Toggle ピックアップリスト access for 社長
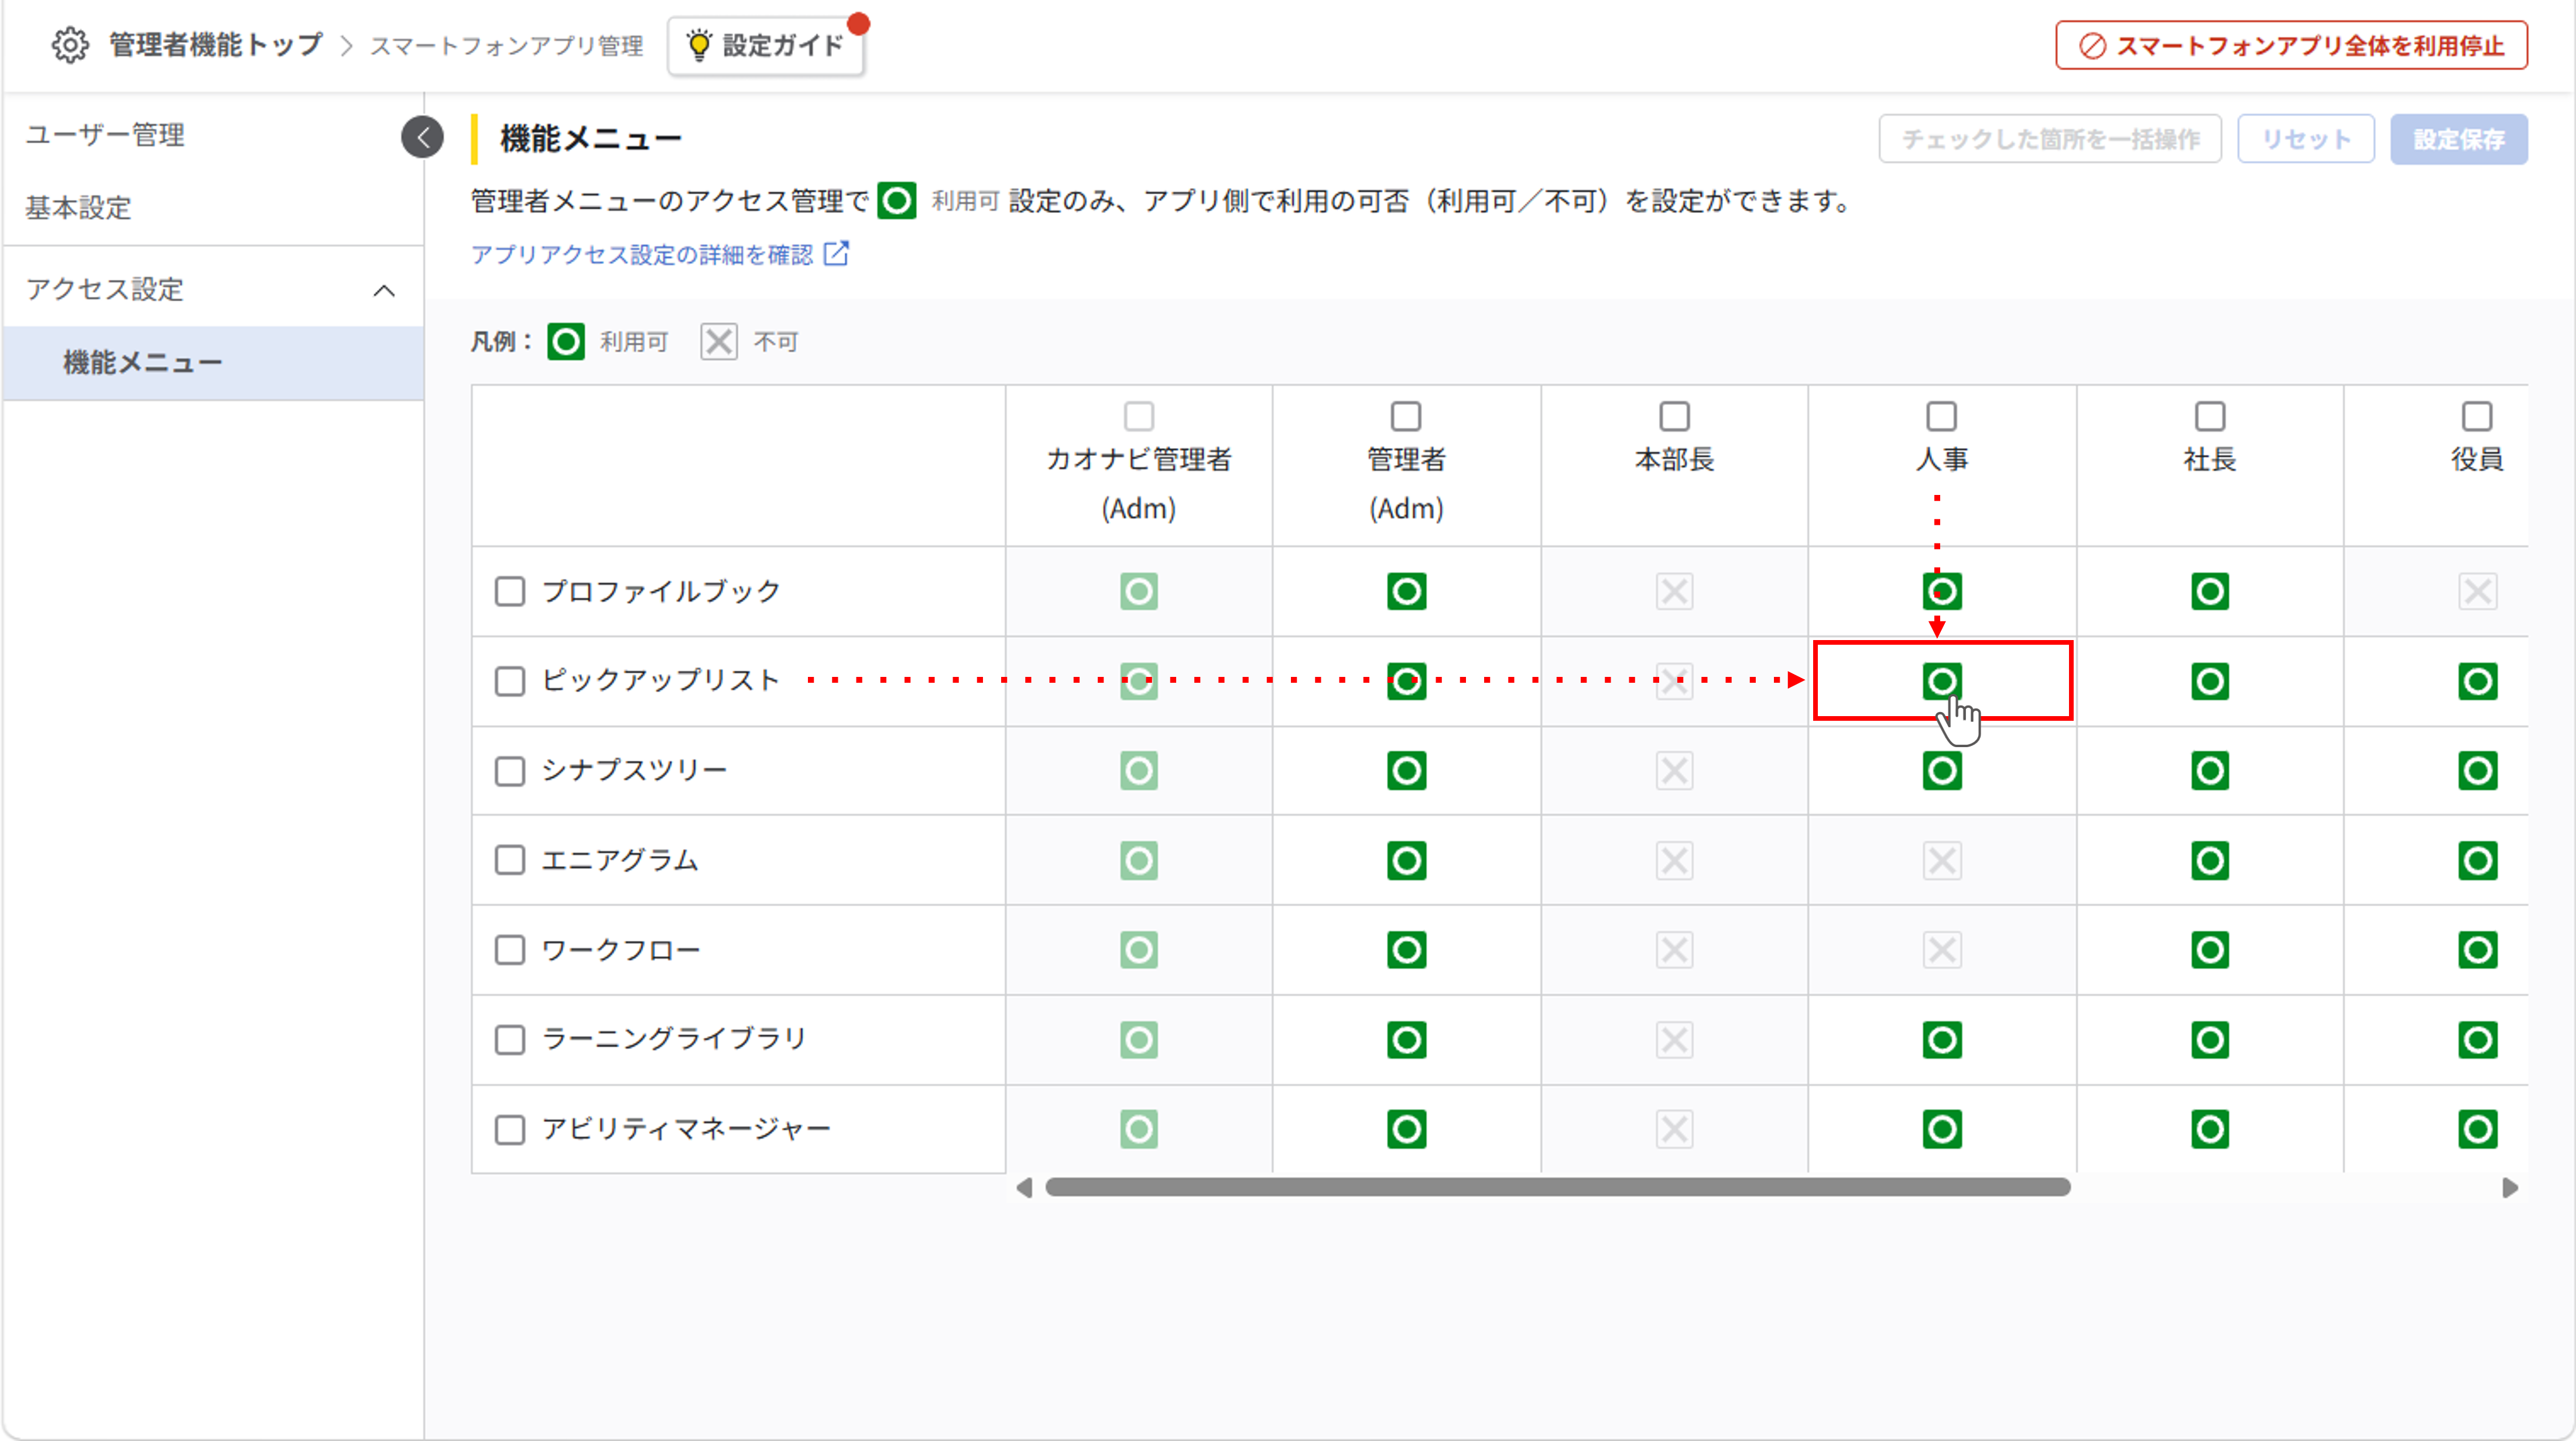The image size is (2576, 1441). pyautogui.click(x=2210, y=682)
